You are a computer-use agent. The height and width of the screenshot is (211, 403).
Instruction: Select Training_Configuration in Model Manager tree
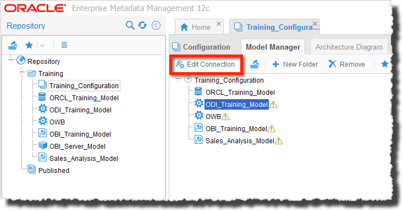(229, 80)
